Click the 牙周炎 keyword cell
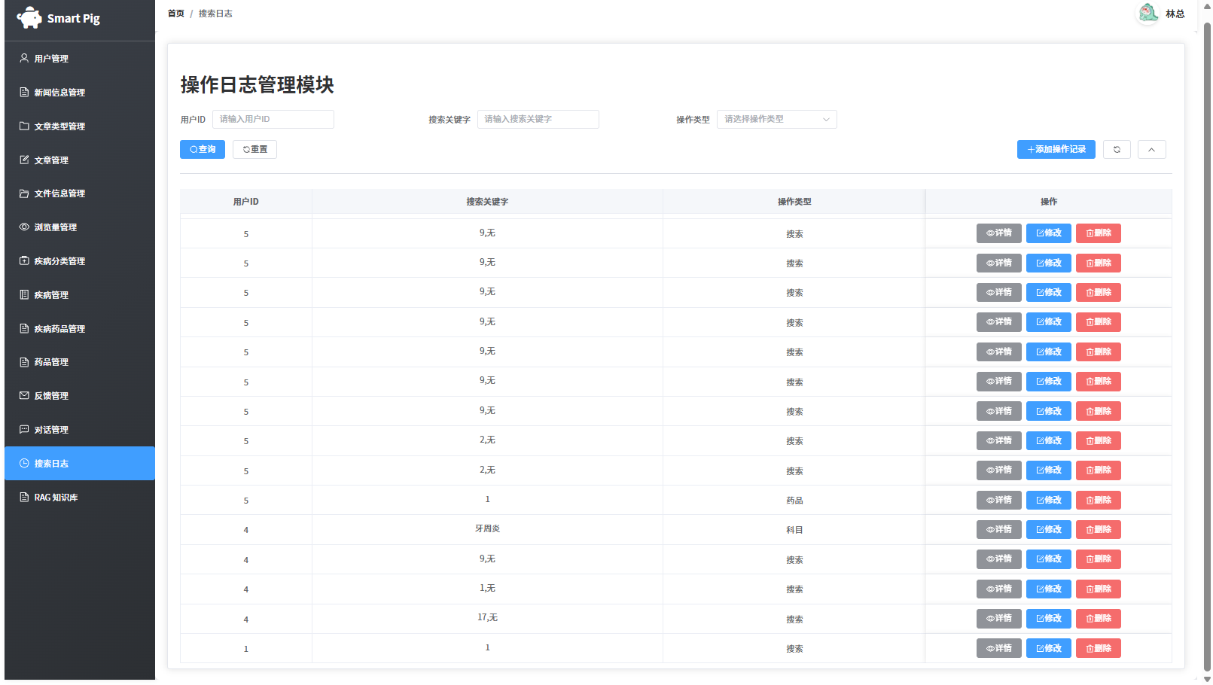 point(487,529)
